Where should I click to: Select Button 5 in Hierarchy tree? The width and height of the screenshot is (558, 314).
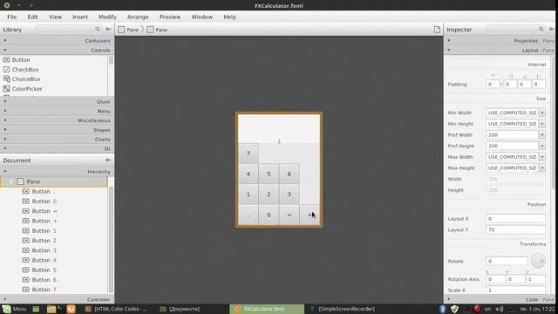click(x=44, y=270)
